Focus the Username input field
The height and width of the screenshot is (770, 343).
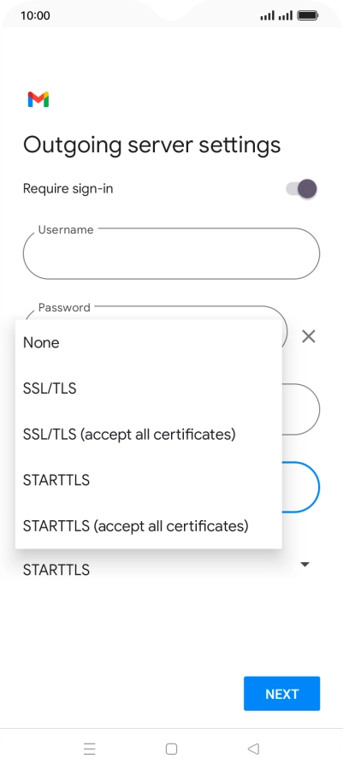coord(171,253)
